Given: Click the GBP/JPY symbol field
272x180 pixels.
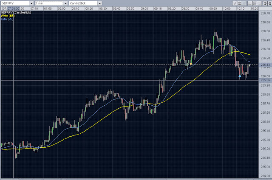Looking at the screenshot, I should 15,3.
